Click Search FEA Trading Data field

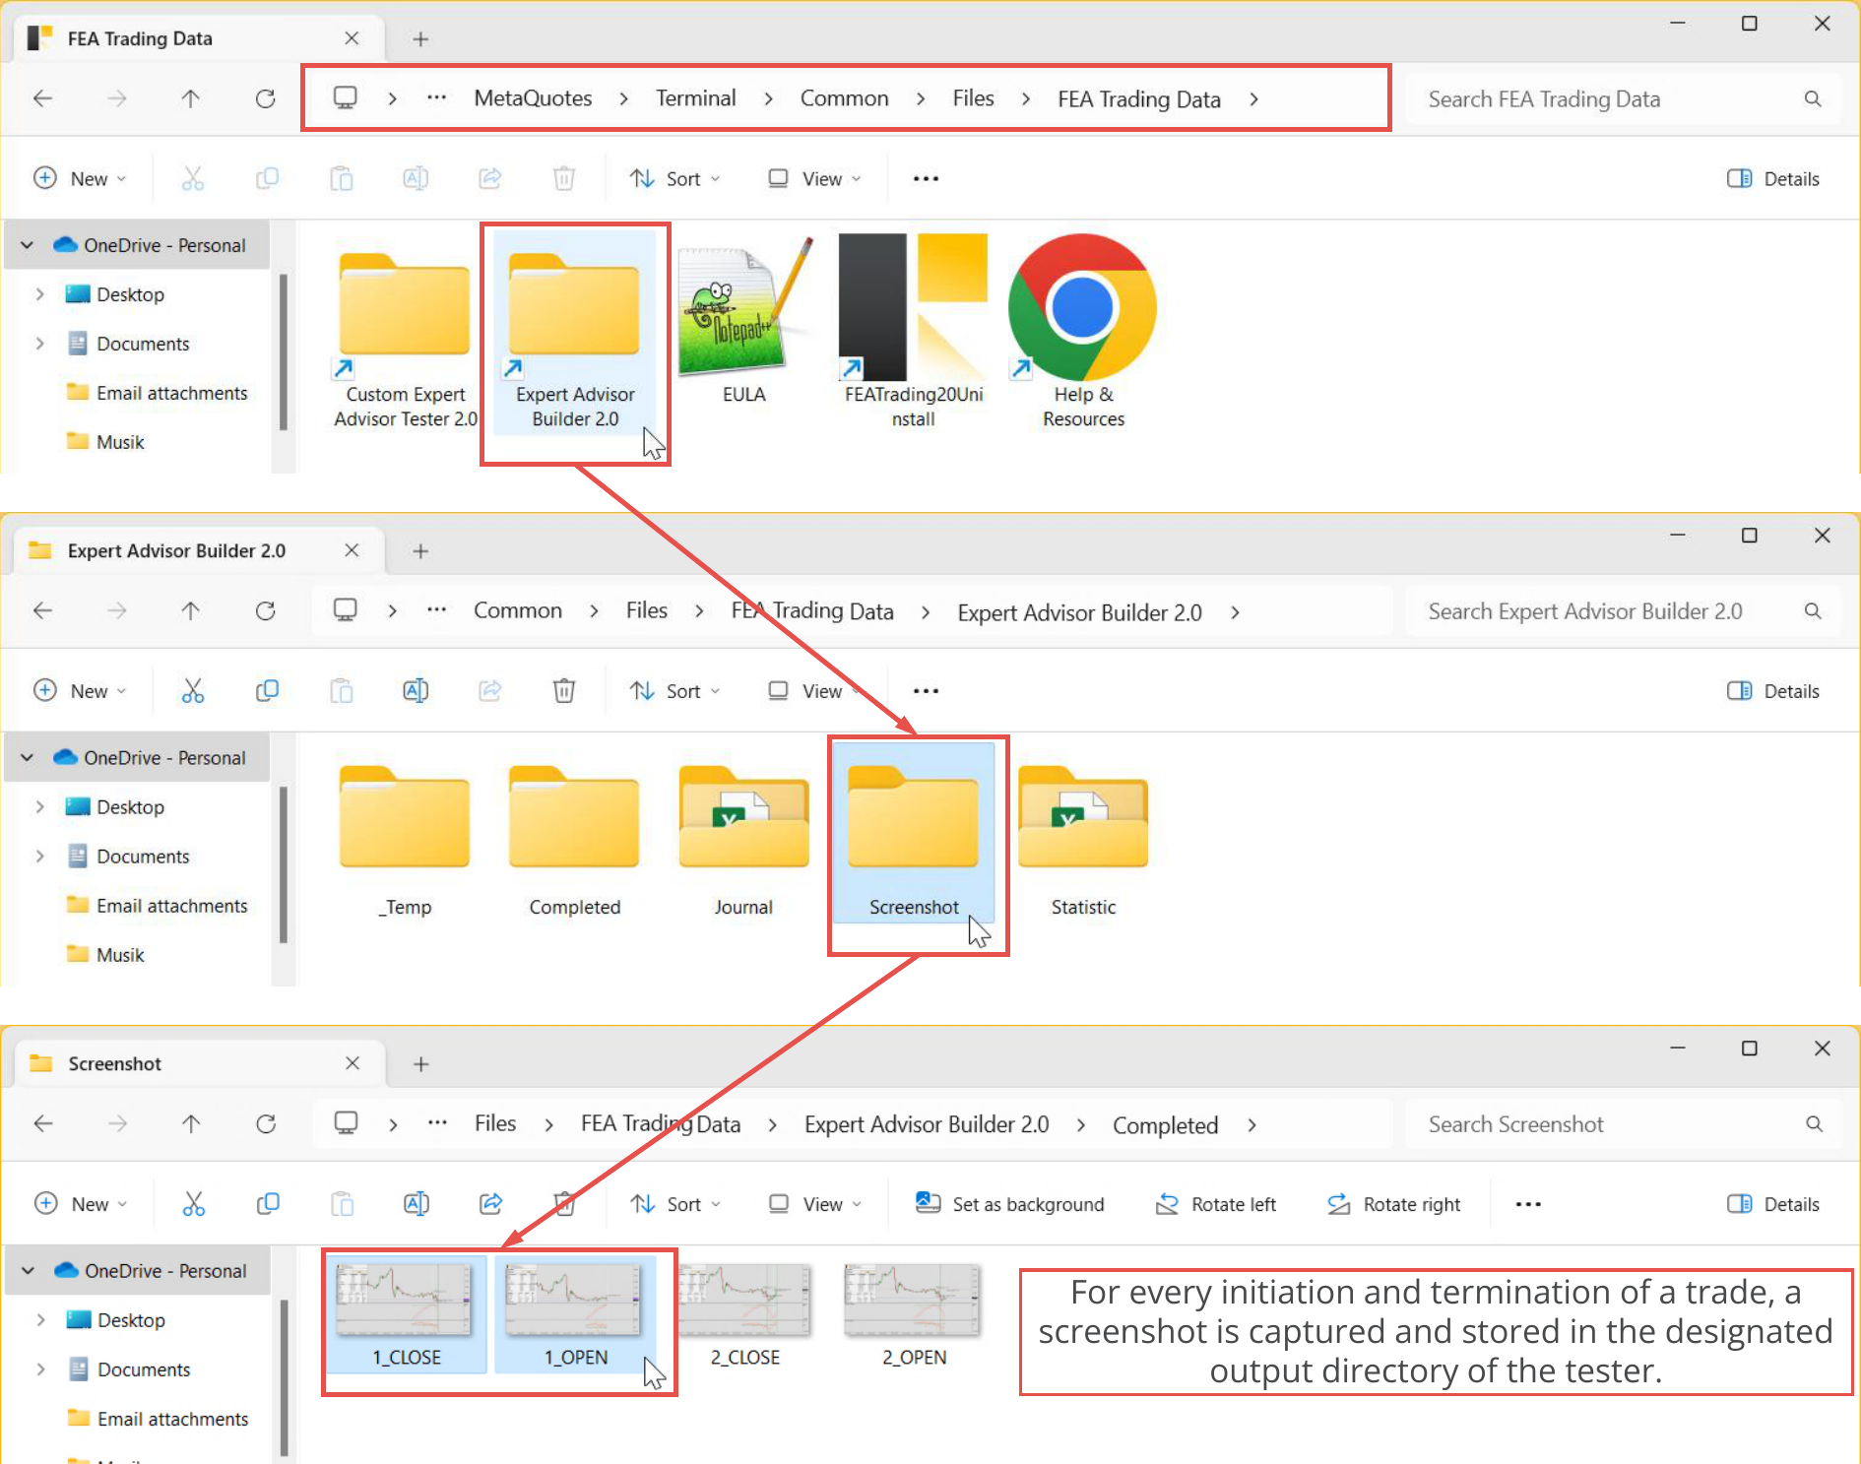click(x=1623, y=99)
